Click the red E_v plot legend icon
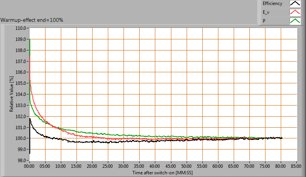 coord(295,12)
